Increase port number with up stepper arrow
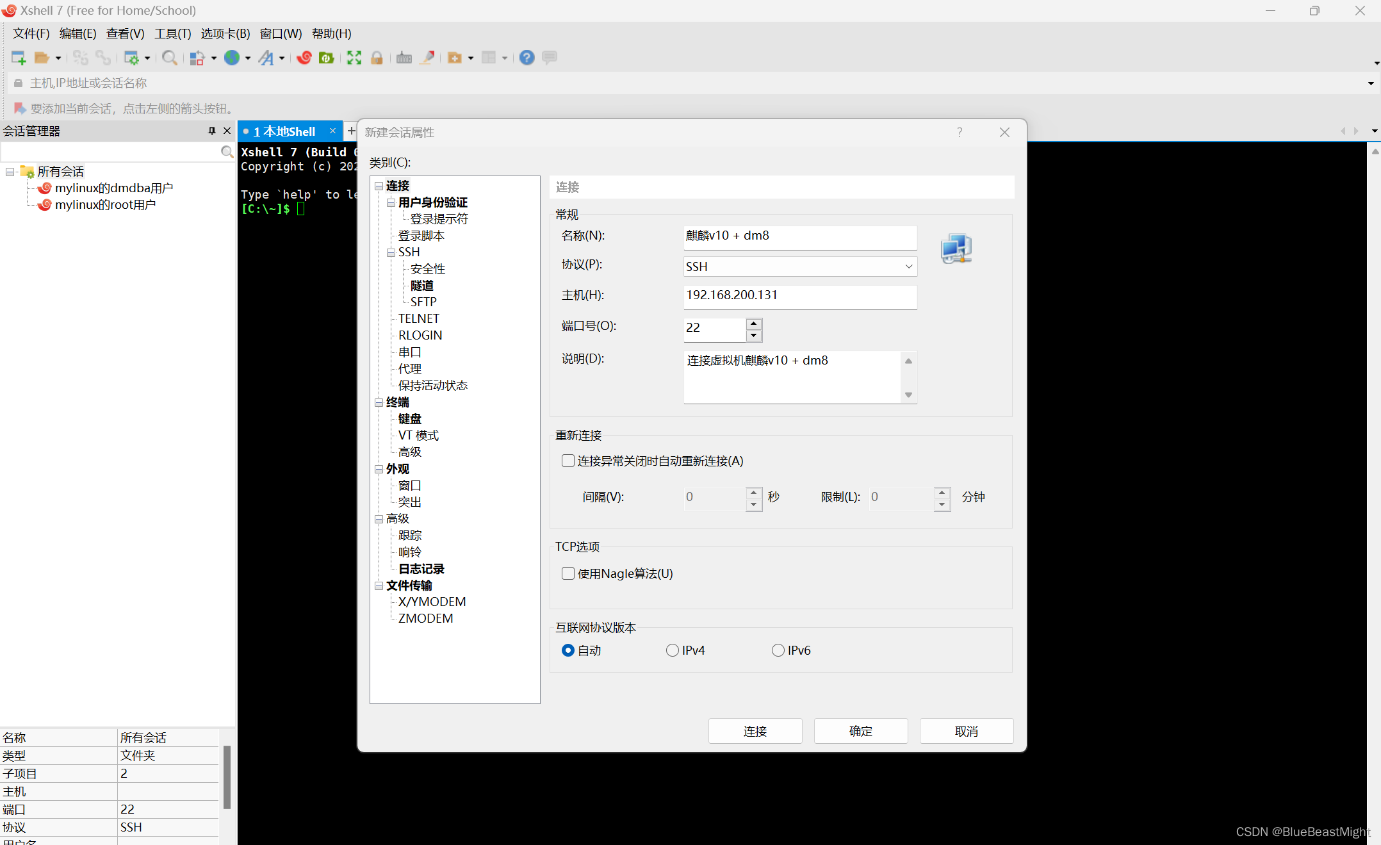The height and width of the screenshot is (845, 1381). (x=754, y=323)
